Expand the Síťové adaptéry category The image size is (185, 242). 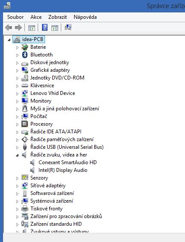coord(17,186)
